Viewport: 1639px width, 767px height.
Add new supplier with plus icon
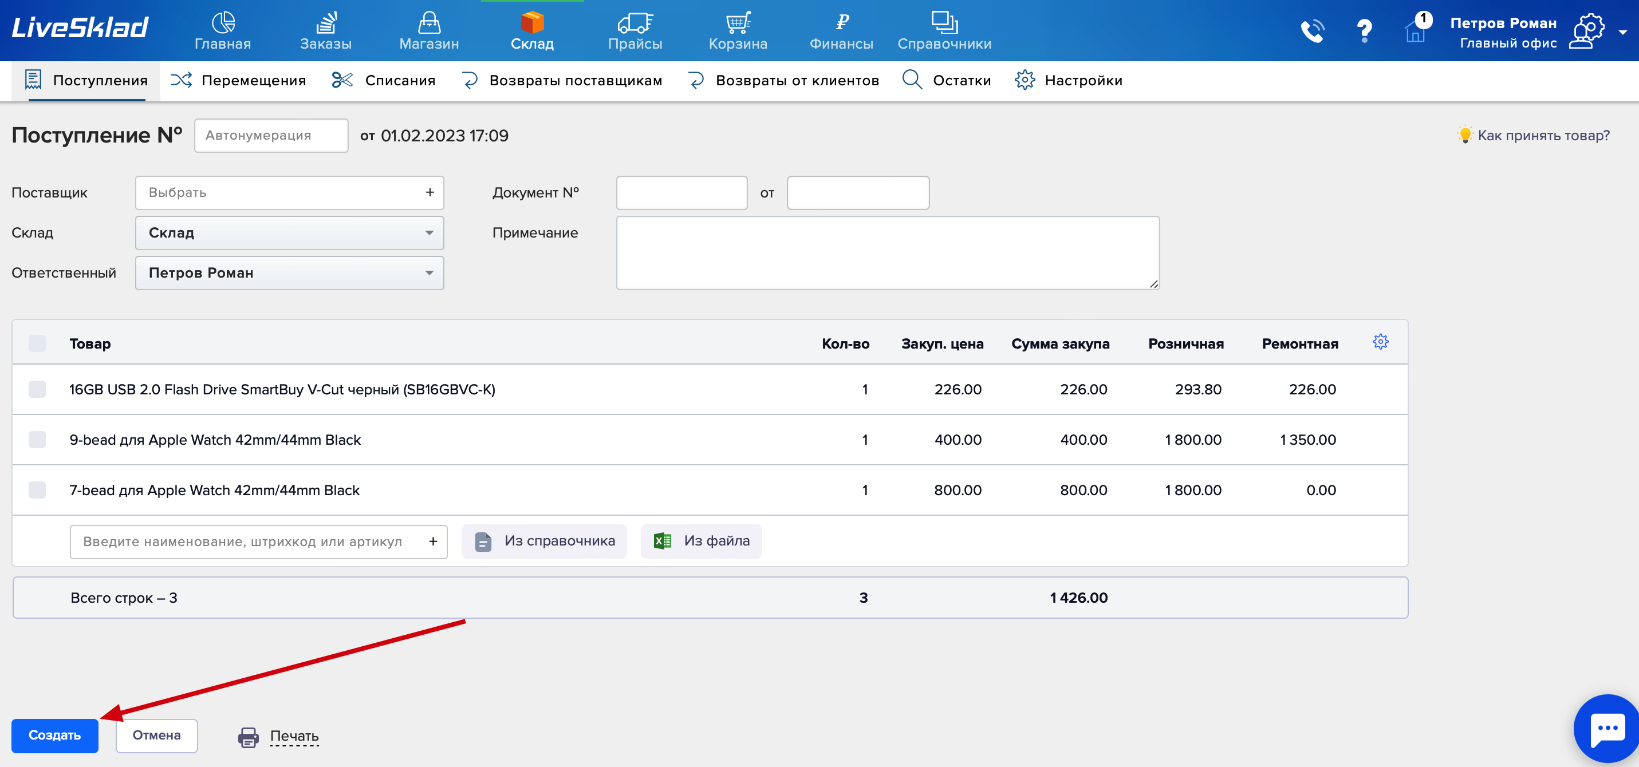point(430,193)
